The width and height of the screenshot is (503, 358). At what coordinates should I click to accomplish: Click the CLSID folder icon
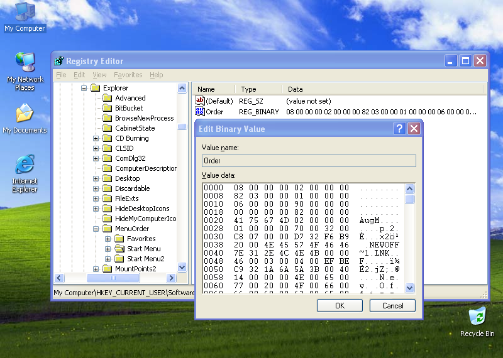coord(107,148)
